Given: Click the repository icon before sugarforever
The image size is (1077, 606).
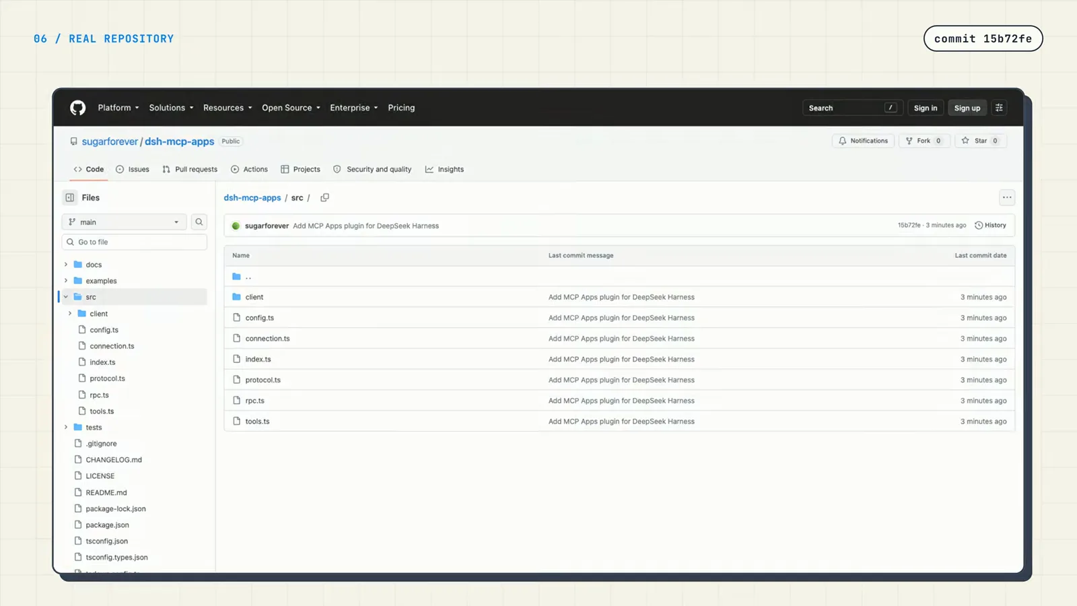Looking at the screenshot, I should [x=74, y=141].
